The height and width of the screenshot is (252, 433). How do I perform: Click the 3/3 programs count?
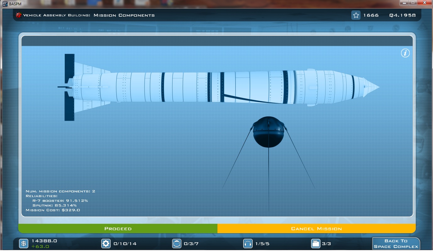[x=326, y=244]
